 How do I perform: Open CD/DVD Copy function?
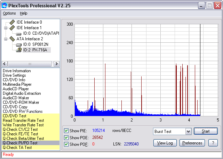pyautogui.click(x=15, y=107)
